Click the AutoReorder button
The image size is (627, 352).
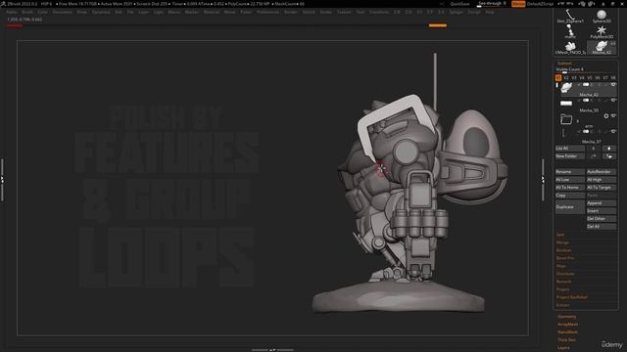(601, 172)
